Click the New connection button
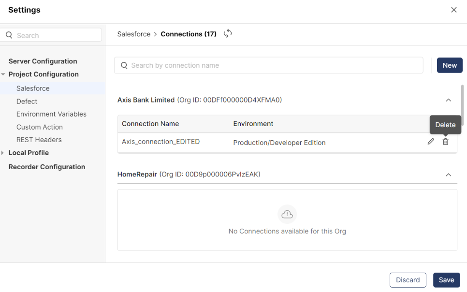Image resolution: width=467 pixels, height=292 pixels. (450, 65)
